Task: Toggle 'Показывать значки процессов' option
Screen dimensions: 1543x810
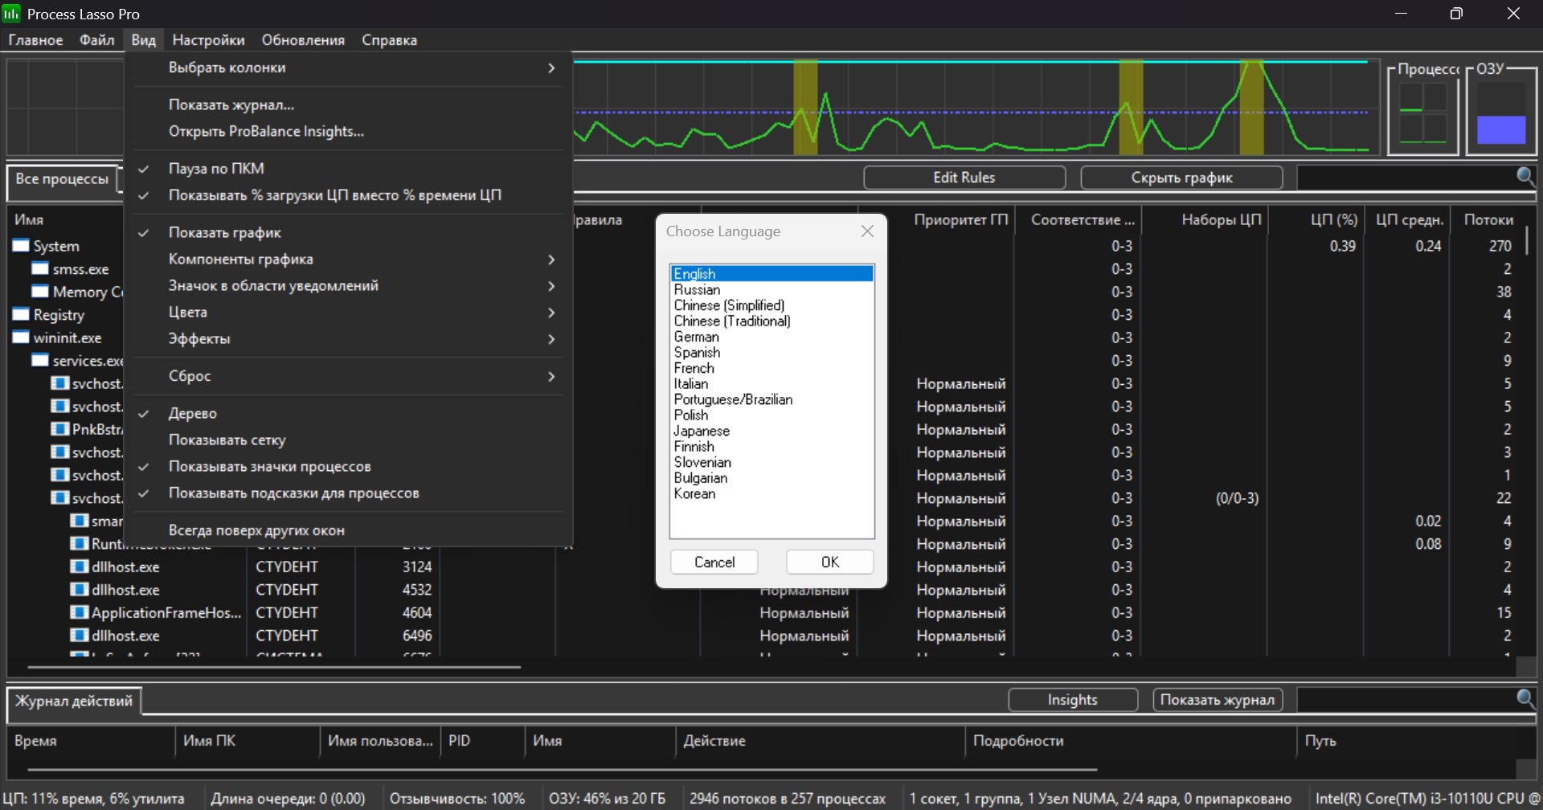Action: click(x=269, y=467)
